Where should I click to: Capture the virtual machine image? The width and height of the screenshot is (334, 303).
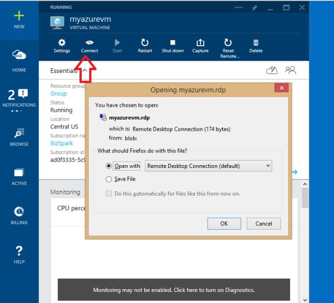click(200, 46)
